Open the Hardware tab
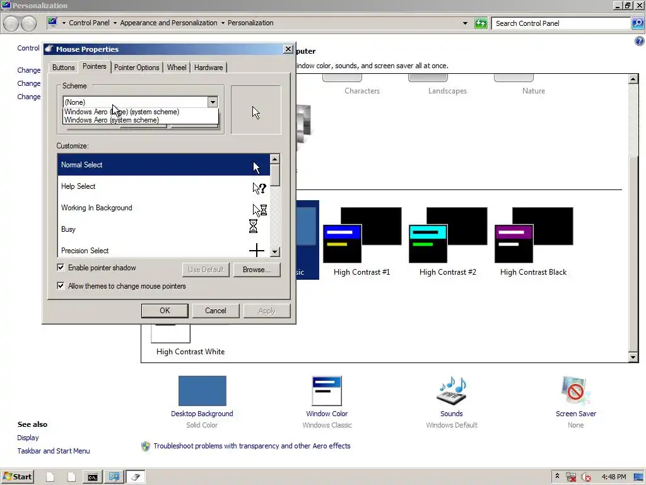 coord(208,68)
